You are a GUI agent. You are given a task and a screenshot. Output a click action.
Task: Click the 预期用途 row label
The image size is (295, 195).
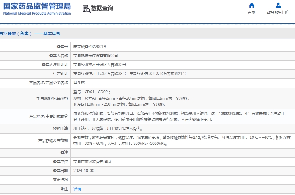coord(60,129)
